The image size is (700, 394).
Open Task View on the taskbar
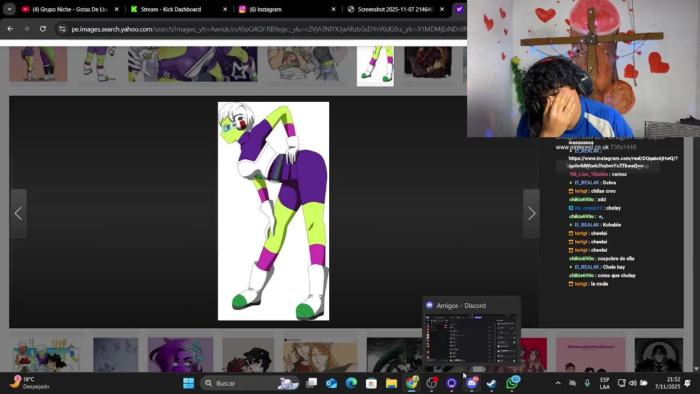tap(312, 383)
